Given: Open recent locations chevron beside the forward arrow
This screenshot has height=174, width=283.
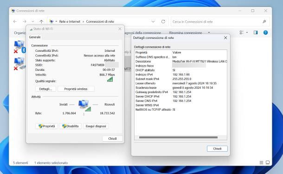Looking at the screenshot, I should click(x=32, y=22).
